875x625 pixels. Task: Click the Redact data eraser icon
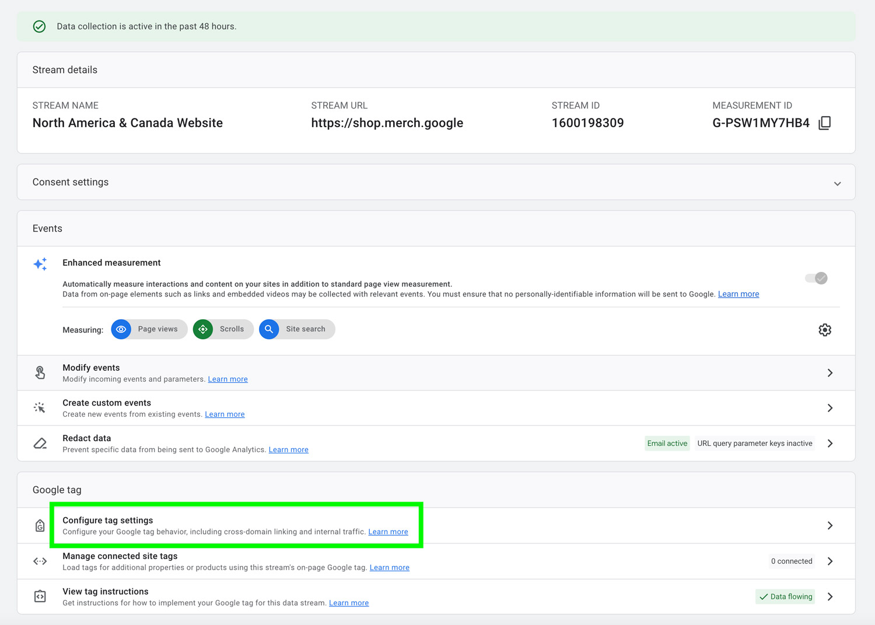(40, 444)
